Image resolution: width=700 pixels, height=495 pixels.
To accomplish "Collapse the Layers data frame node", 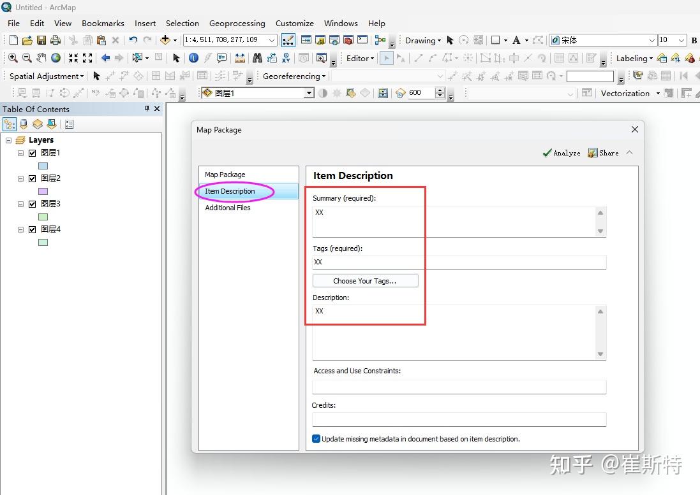I will pyautogui.click(x=8, y=140).
